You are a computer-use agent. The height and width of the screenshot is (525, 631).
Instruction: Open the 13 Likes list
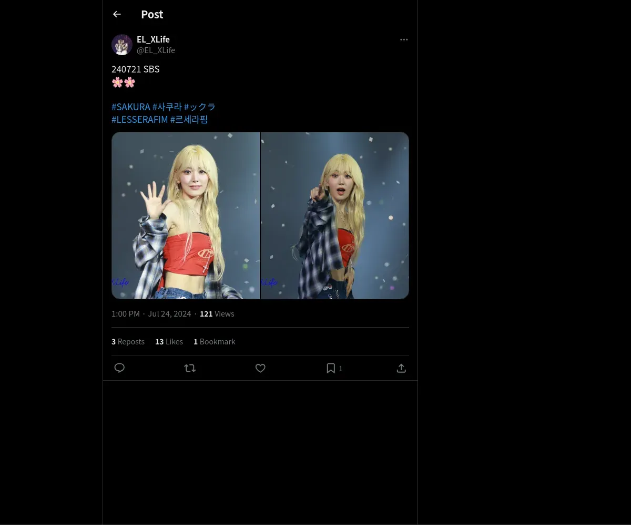tap(169, 341)
